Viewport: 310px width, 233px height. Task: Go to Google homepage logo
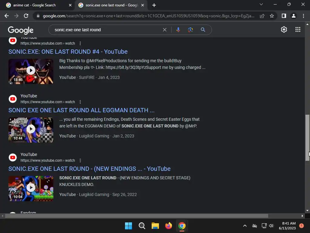pyautogui.click(x=21, y=30)
